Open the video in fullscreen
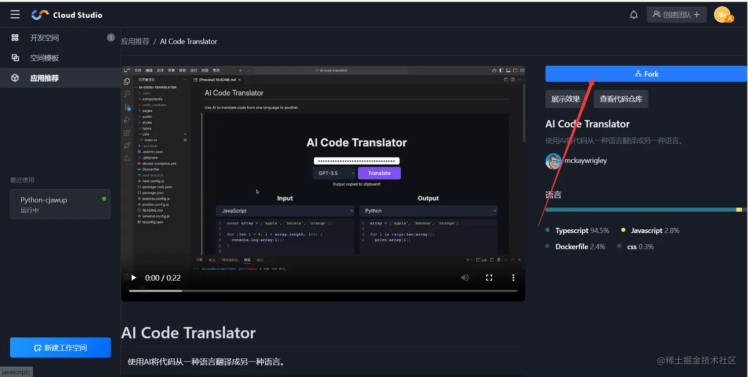Screen dimensions: 748x377 click(x=489, y=278)
